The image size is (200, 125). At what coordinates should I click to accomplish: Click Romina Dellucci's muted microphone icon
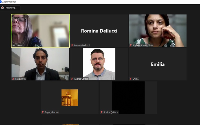pos(72,45)
